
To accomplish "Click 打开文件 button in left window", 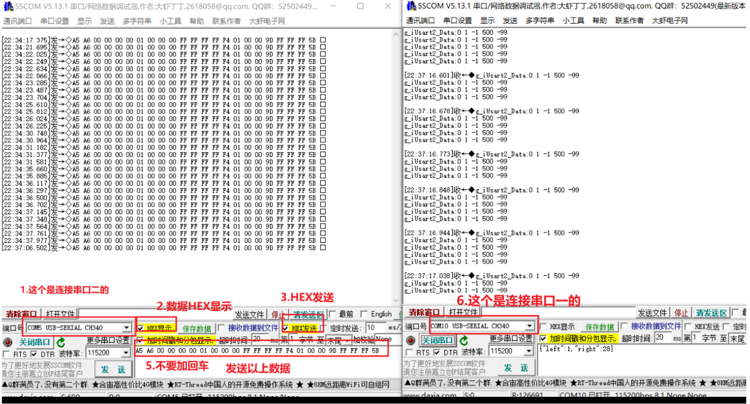I will pyautogui.click(x=60, y=314).
